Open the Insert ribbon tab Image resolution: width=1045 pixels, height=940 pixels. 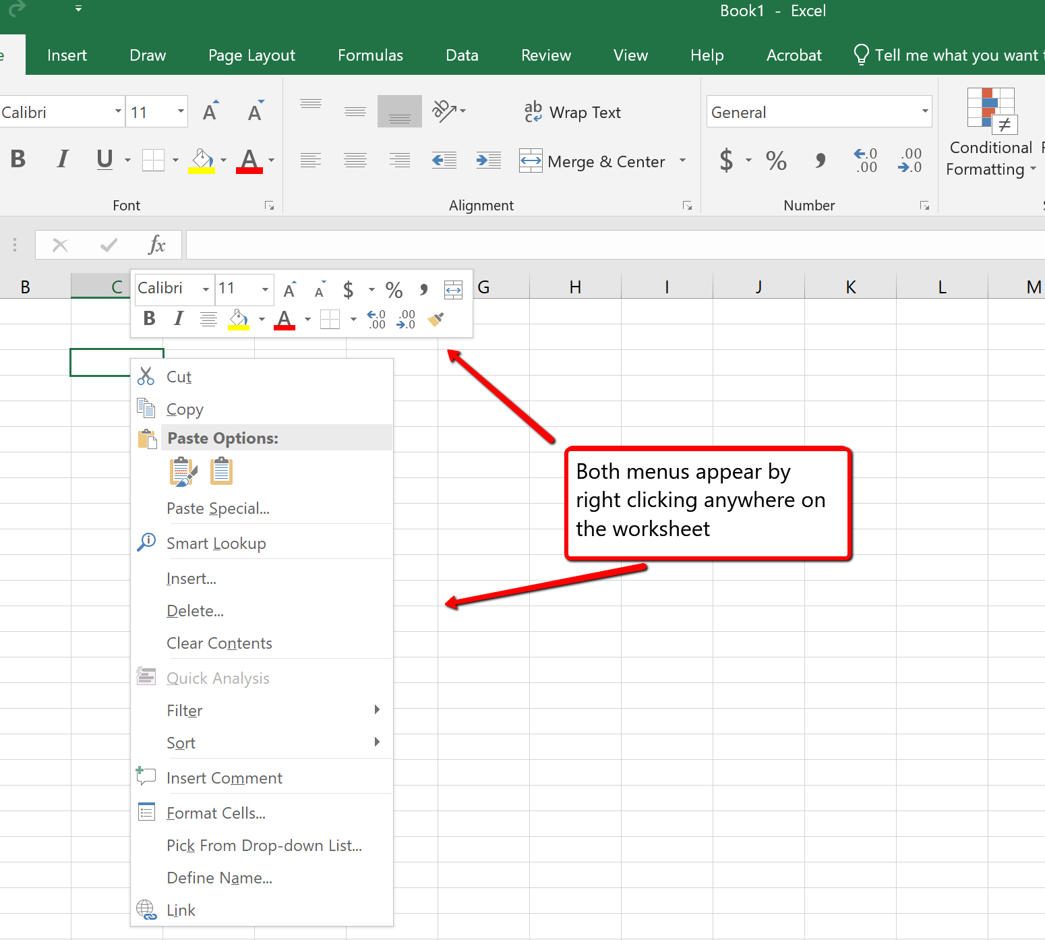click(67, 55)
